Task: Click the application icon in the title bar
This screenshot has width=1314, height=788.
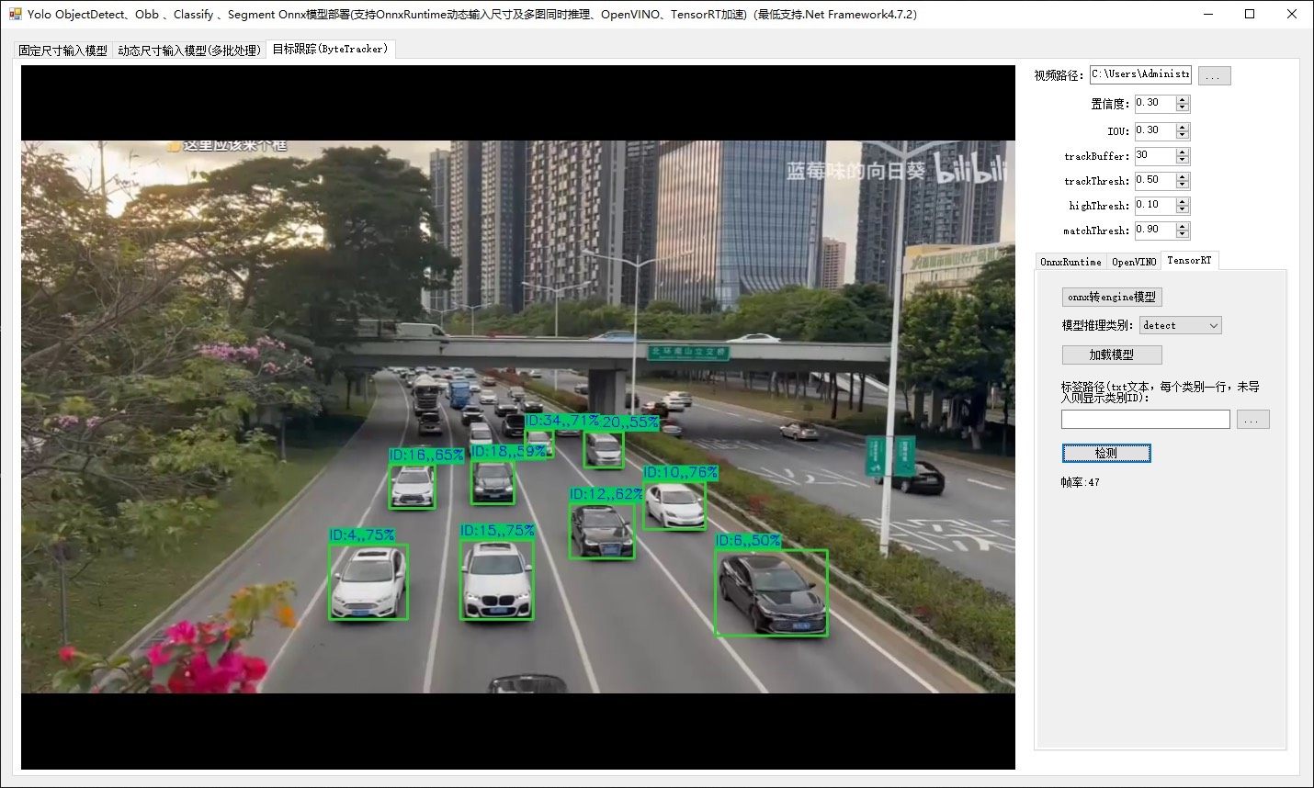Action: click(15, 15)
